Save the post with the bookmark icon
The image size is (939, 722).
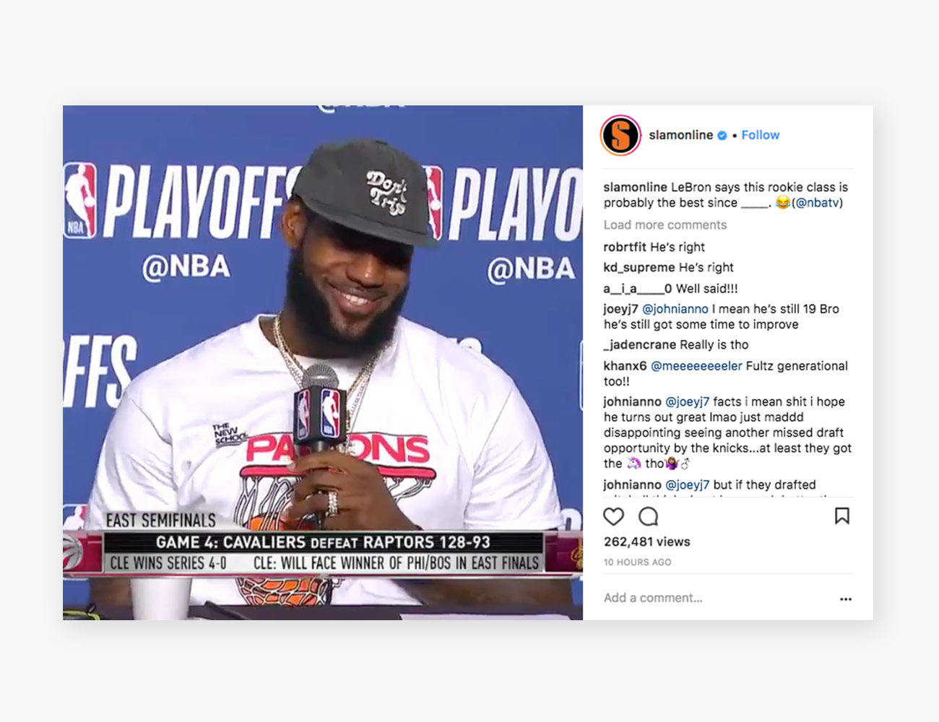pyautogui.click(x=841, y=516)
